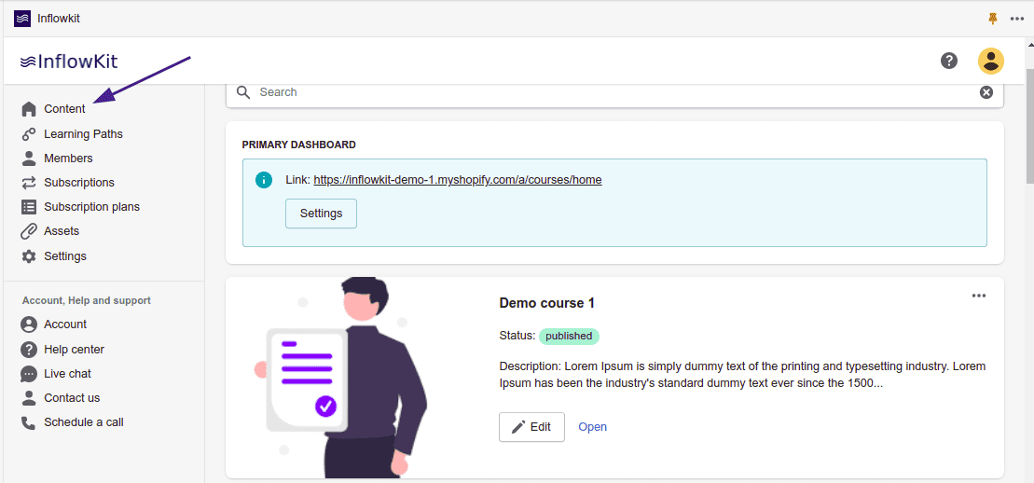This screenshot has width=1034, height=483.
Task: Click the magnifying glass search icon
Action: [x=243, y=92]
